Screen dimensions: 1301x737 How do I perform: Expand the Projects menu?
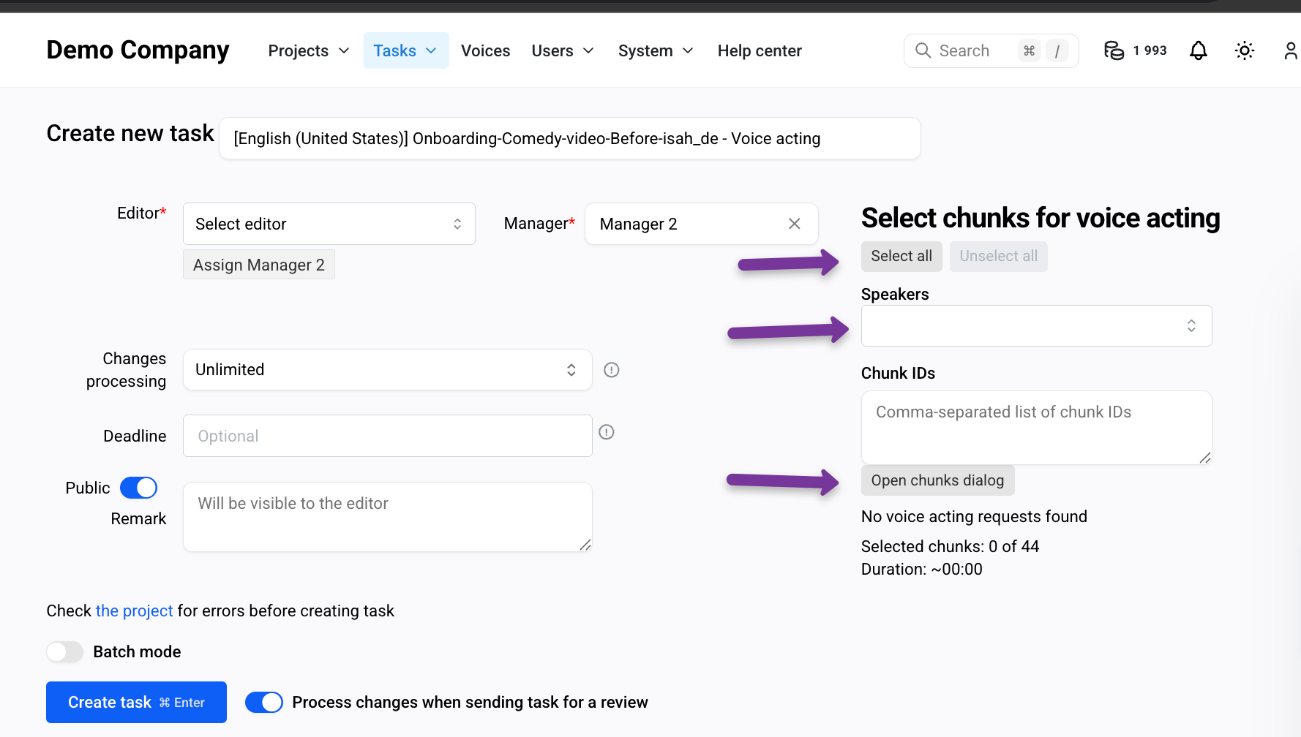click(308, 50)
